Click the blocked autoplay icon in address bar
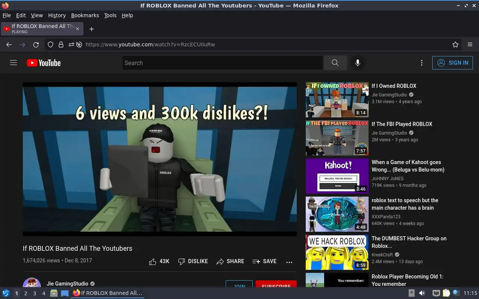The image size is (479, 299). [x=79, y=44]
